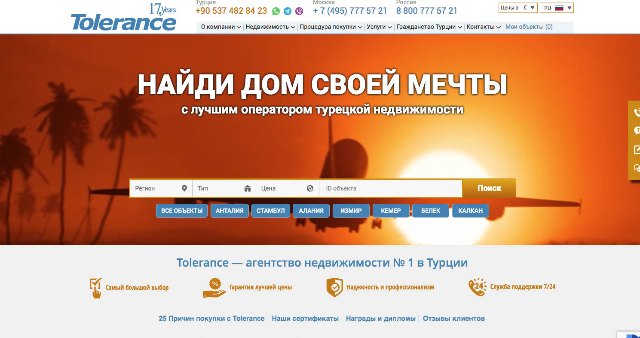
Task: Open Мои объекты (0) link
Action: 529,27
